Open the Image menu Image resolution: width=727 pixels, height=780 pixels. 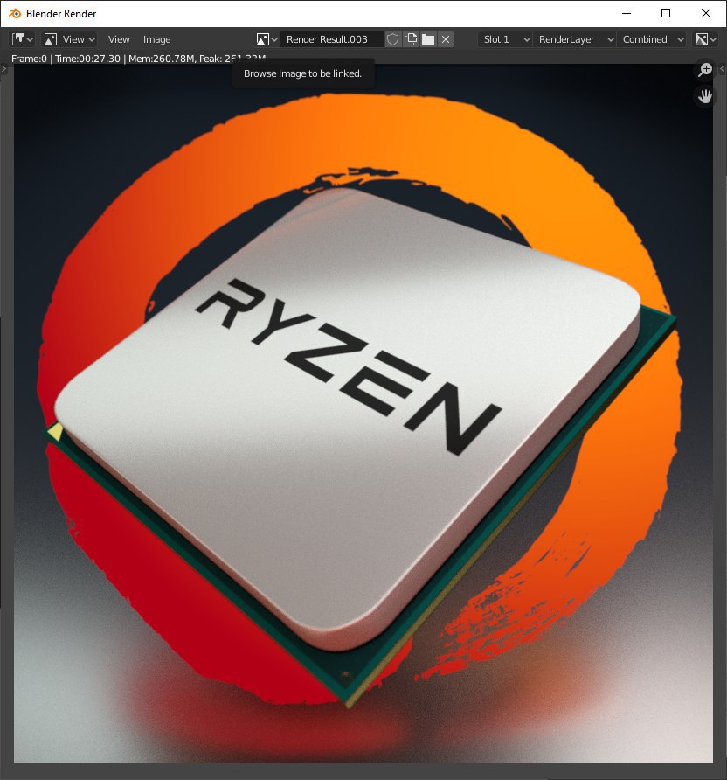[x=156, y=39]
